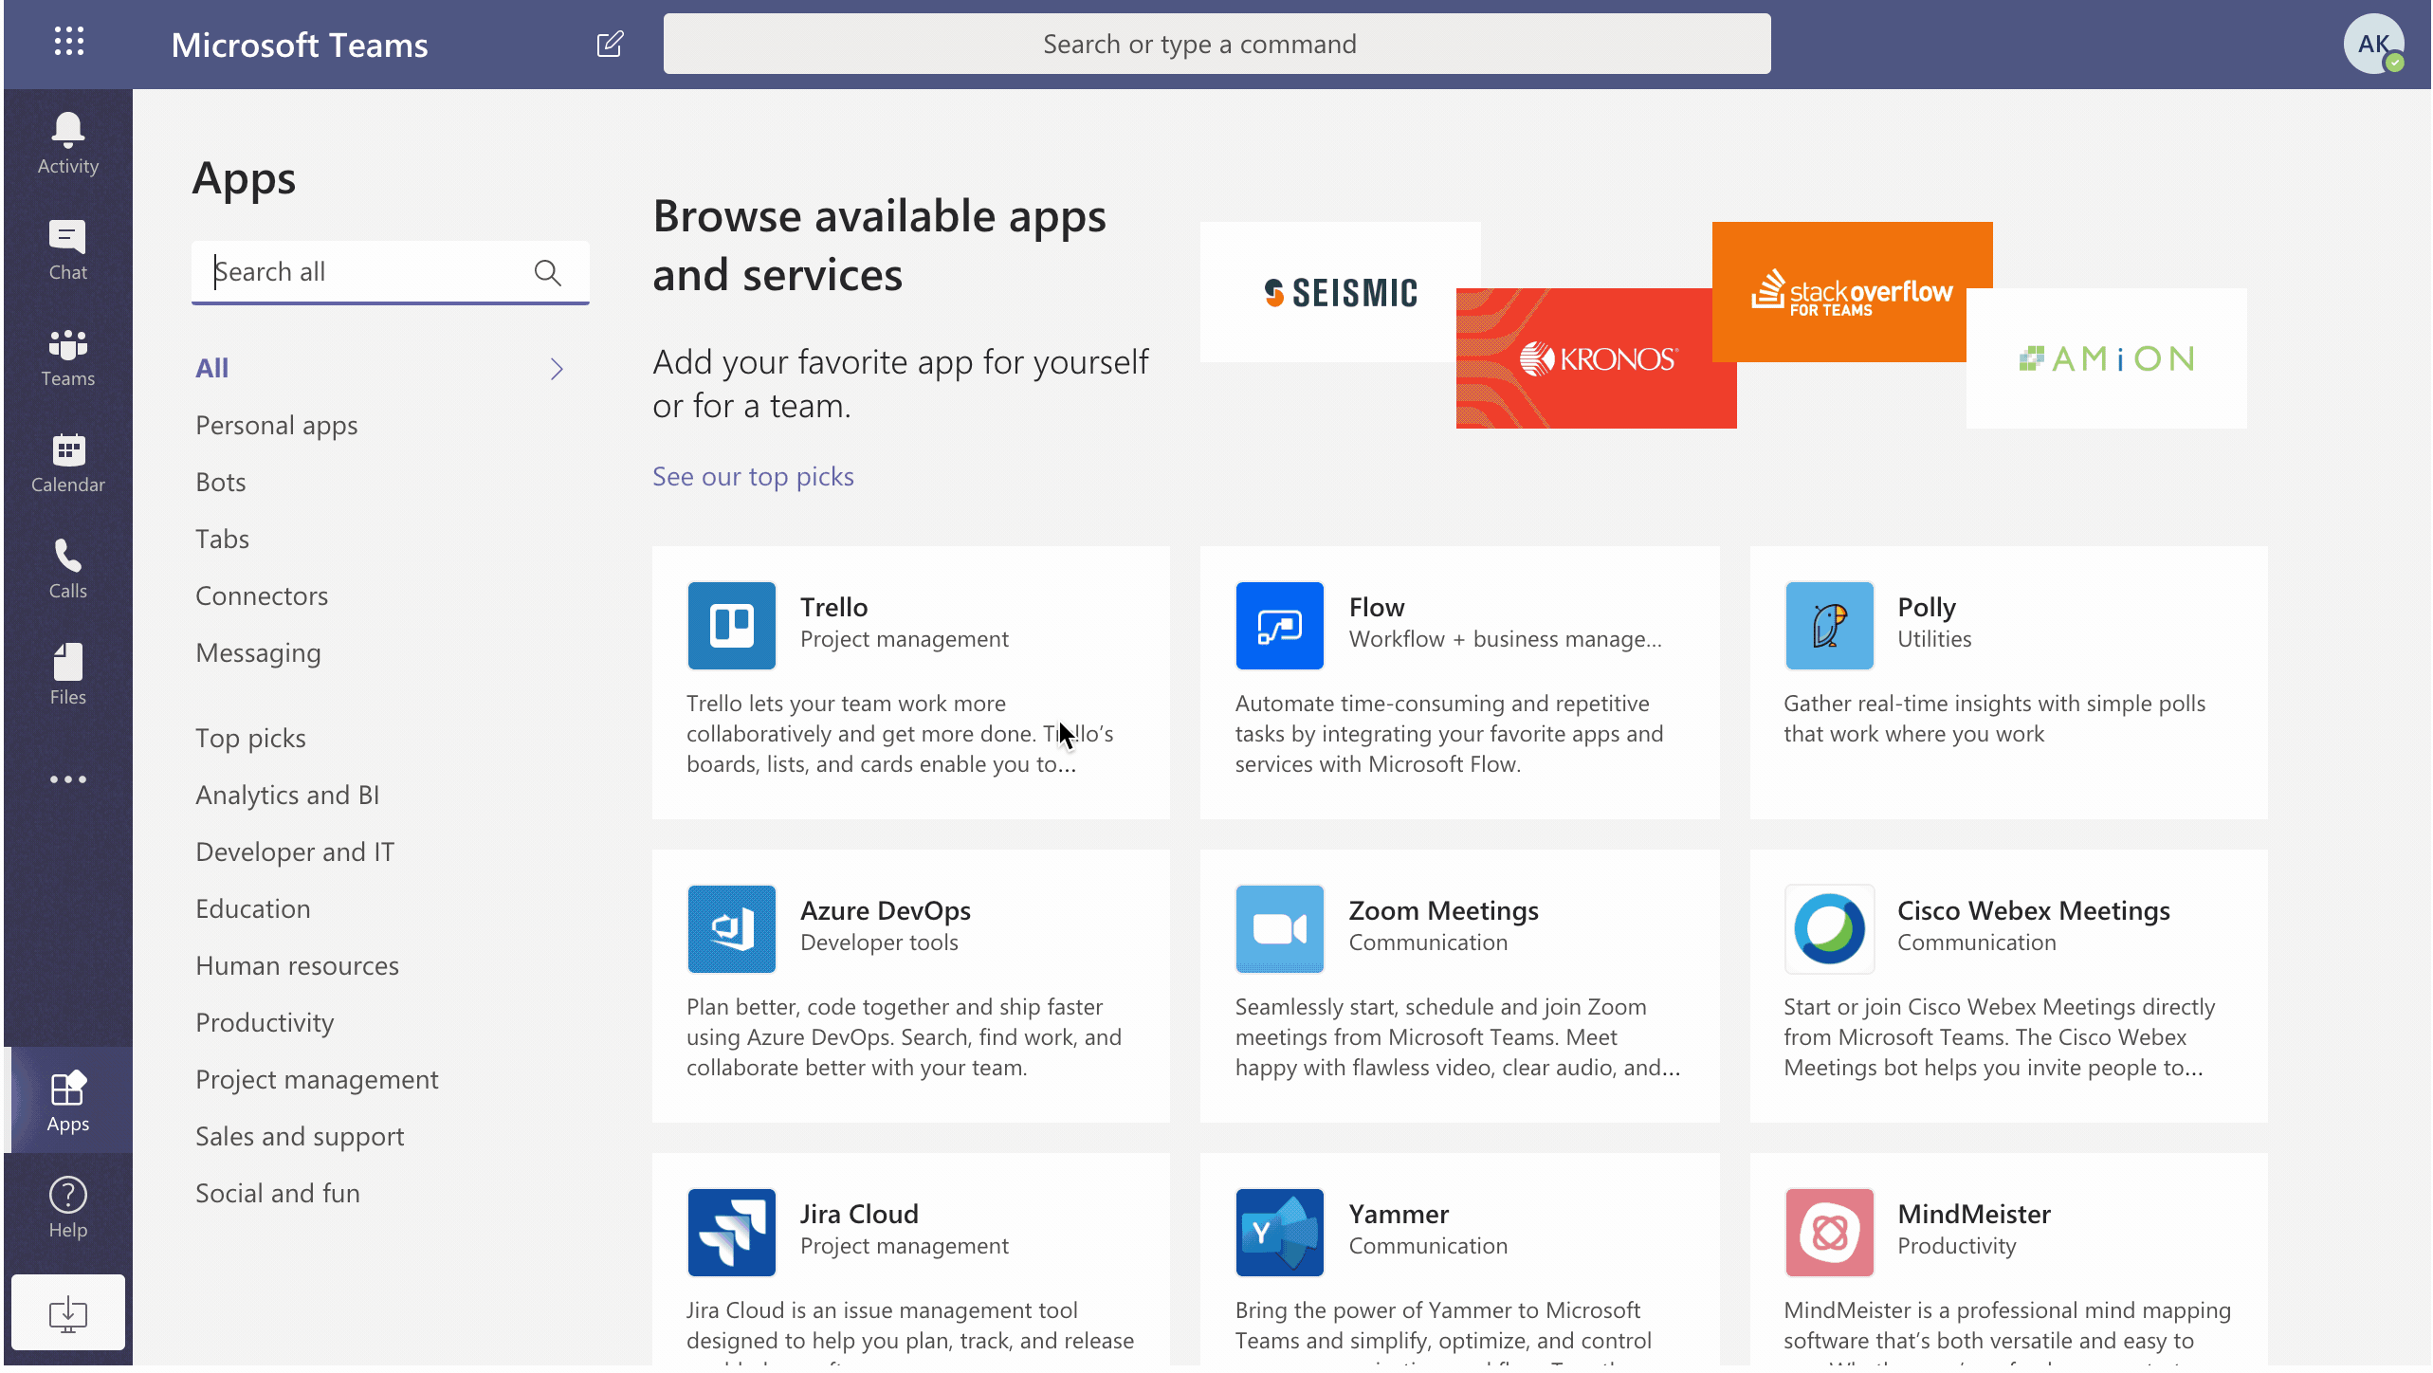
Task: Open Developer and IT category
Action: [294, 852]
